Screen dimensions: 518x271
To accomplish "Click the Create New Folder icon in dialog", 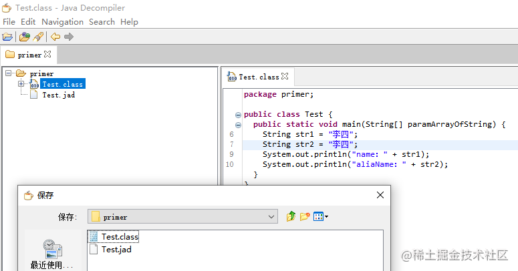I will point(305,216).
